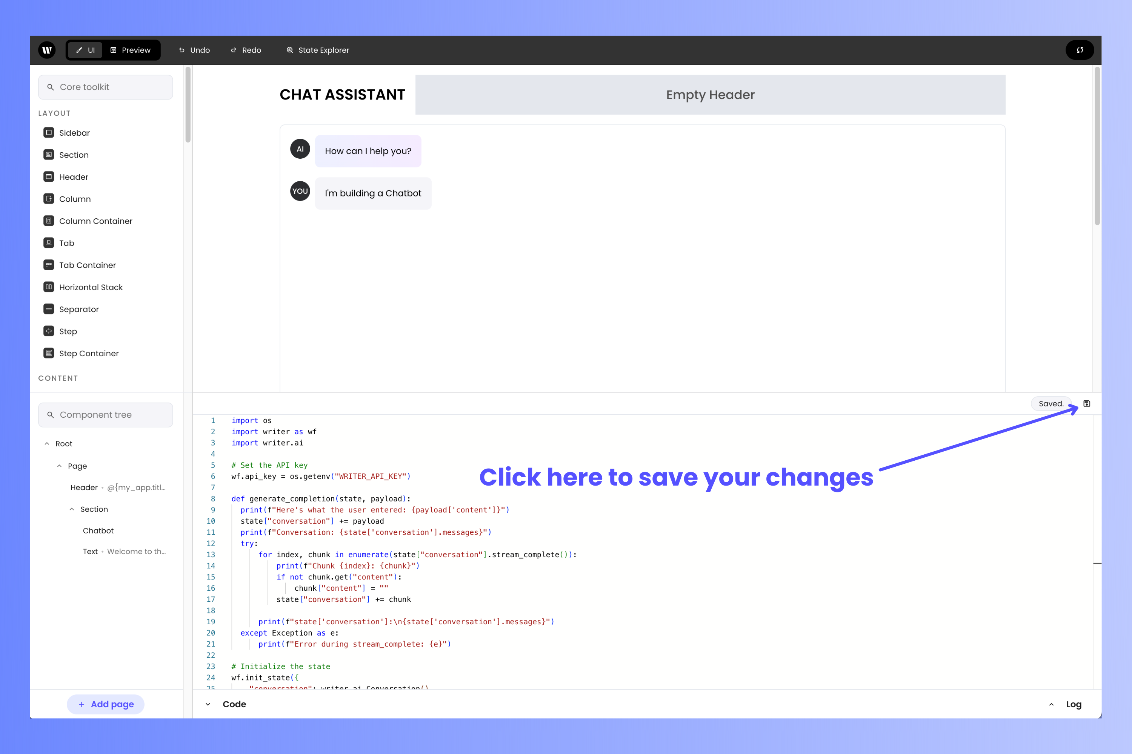Click code line 8 def generate_completion

[321, 499]
